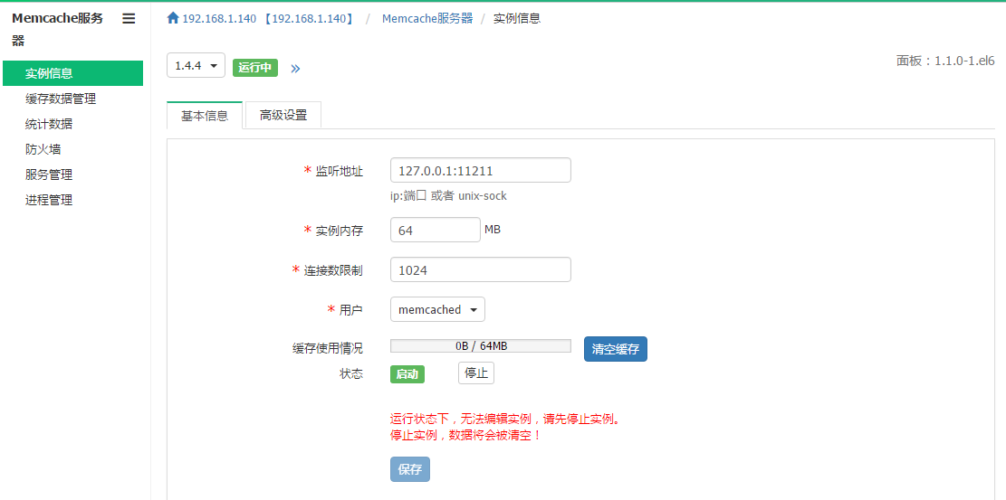The image size is (1006, 500).
Task: Focus the 连接数限制 input field
Action: [x=481, y=269]
